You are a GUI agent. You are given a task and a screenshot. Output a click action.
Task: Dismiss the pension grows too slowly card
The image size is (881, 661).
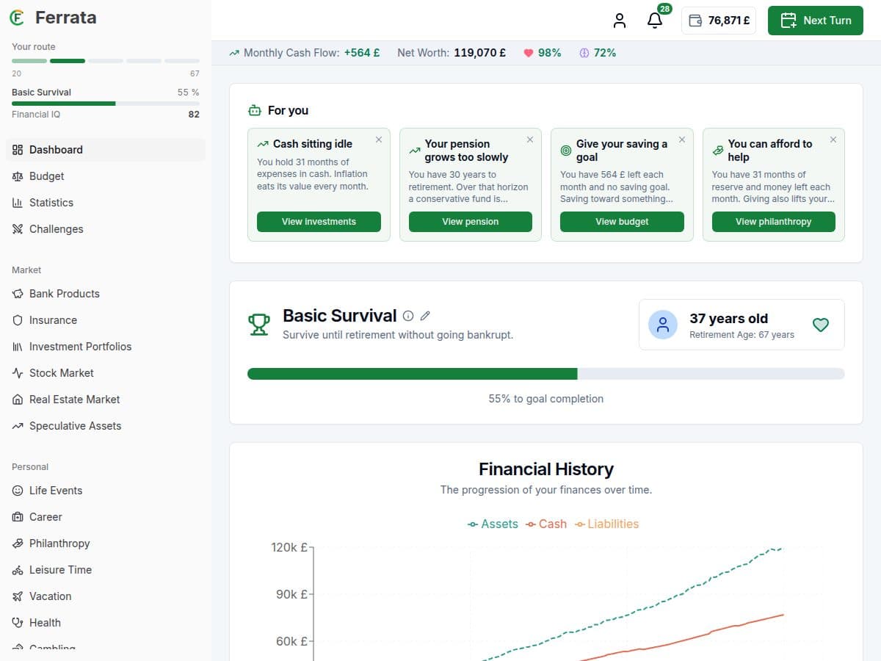(530, 140)
